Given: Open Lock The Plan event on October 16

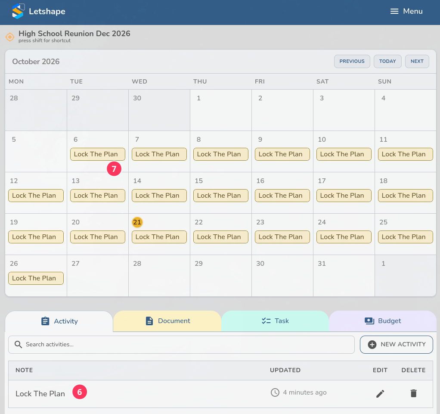Looking at the screenshot, I should tap(282, 196).
